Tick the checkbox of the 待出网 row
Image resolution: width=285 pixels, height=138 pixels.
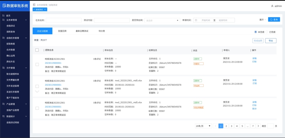pyautogui.click(x=37, y=86)
